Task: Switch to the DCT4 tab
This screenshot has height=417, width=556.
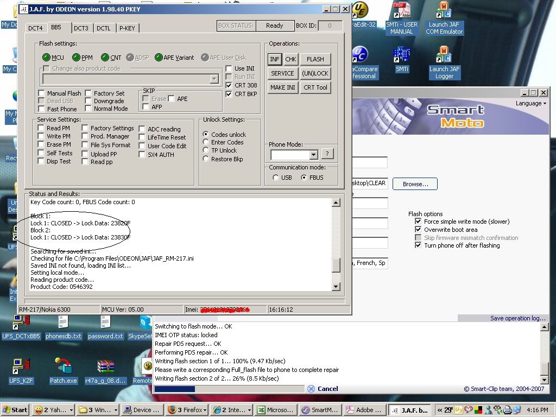Action: coord(35,28)
